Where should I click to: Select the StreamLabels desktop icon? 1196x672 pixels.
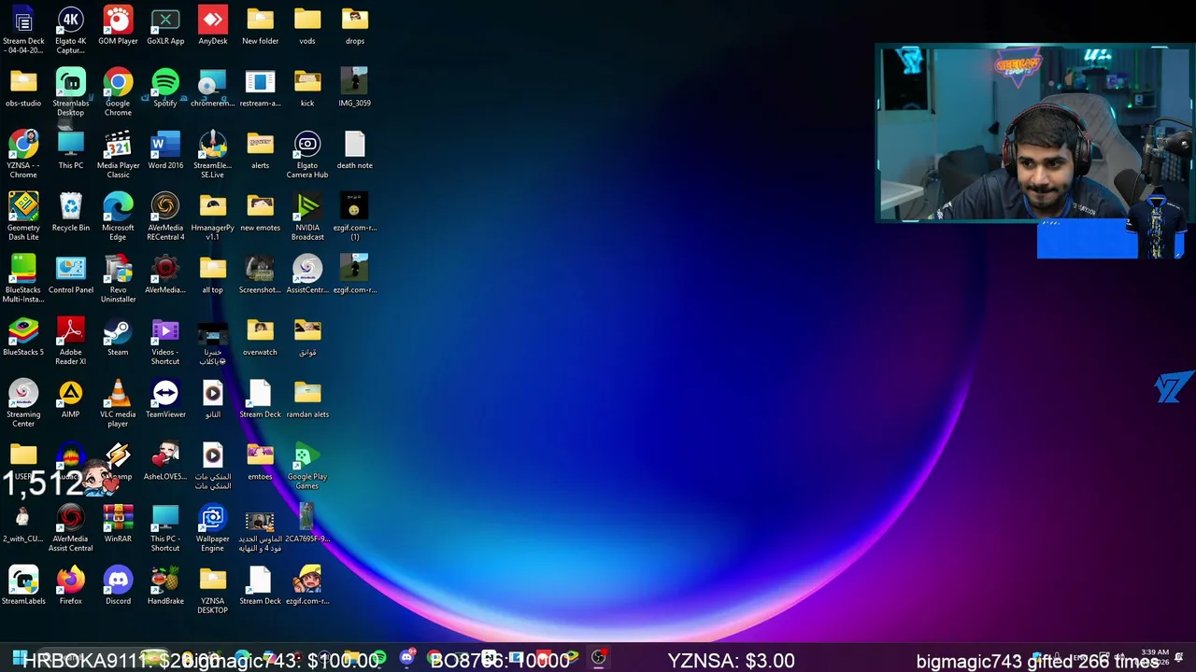23,586
